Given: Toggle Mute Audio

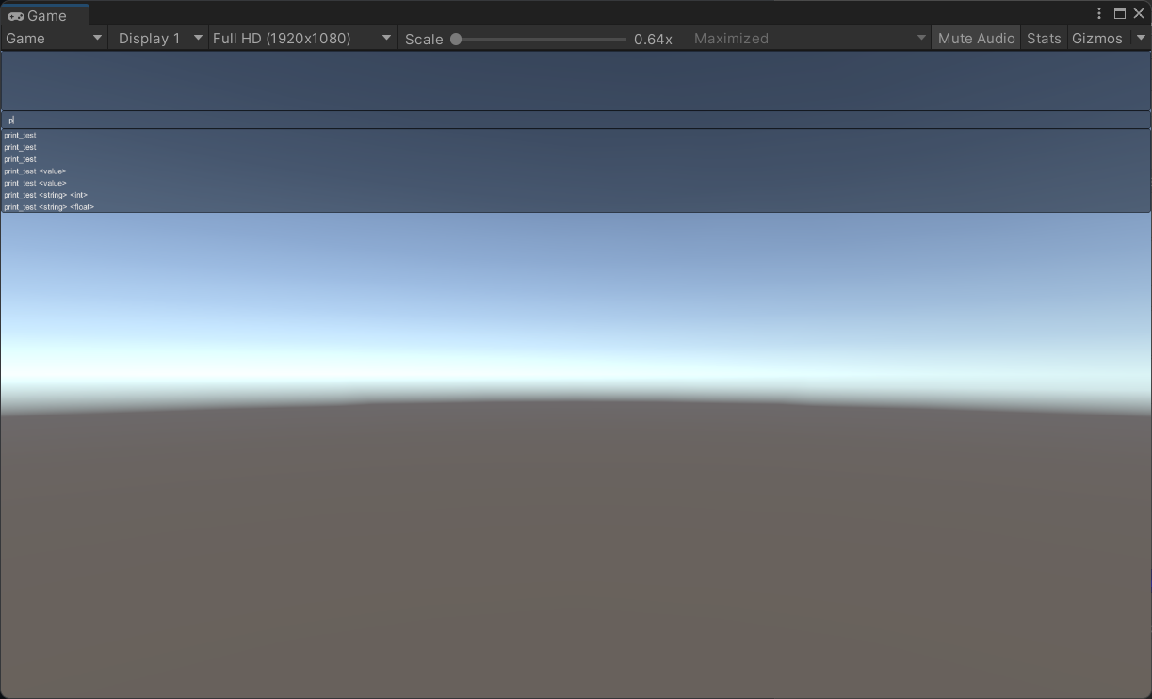Looking at the screenshot, I should click(976, 39).
